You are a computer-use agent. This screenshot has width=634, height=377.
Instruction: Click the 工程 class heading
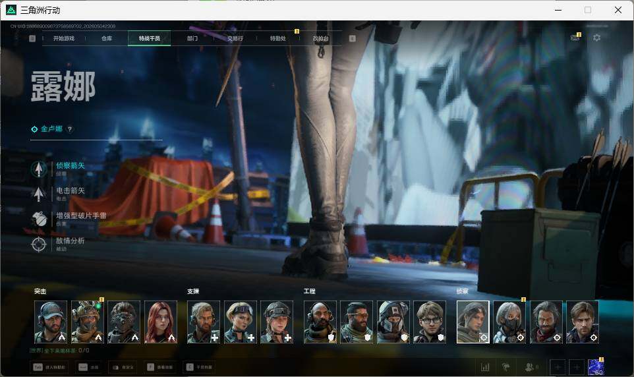point(309,291)
